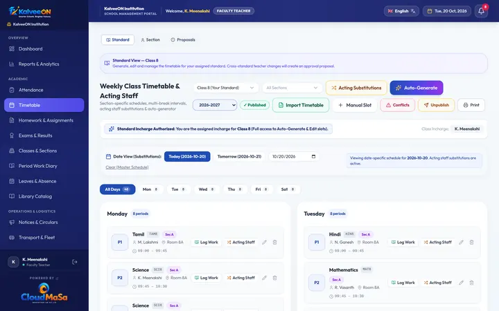499x311 pixels.
Task: Edit the Monday P1 Tamil slot pencil
Action: click(264, 242)
